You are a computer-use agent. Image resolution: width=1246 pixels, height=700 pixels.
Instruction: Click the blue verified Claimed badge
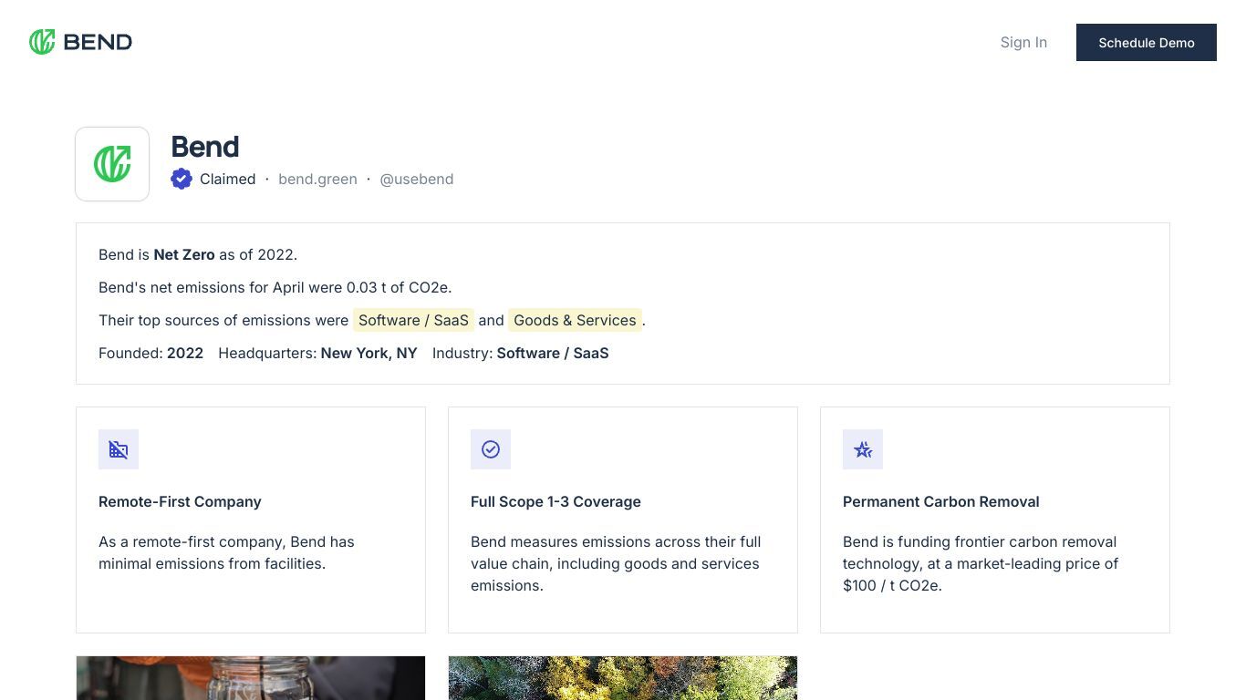pyautogui.click(x=182, y=179)
